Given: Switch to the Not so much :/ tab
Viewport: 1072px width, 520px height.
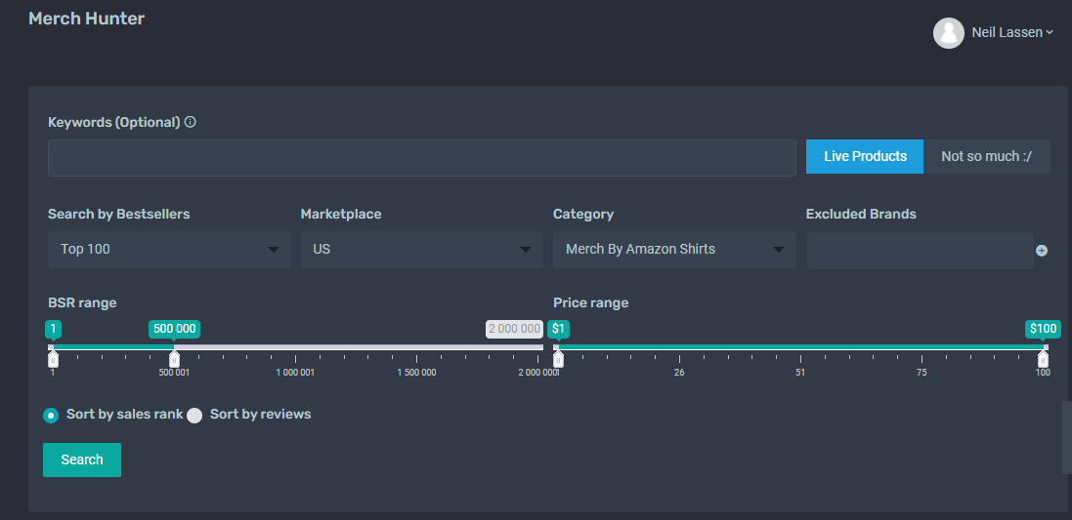Looking at the screenshot, I should 987,156.
